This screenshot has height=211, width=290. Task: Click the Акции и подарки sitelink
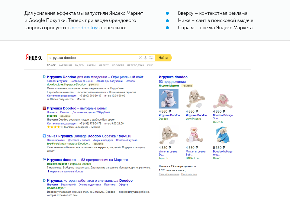click(103, 140)
